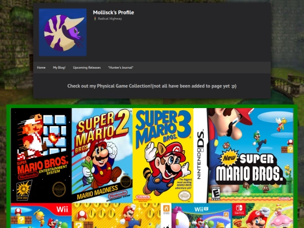Image resolution: width=304 pixels, height=228 pixels.
Task: Open the Wii game cover thumbnail
Action: (41, 216)
